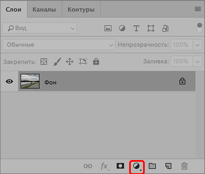Viewport: 205px width, 174px height.
Task: Switch to the Контуры tab
Action: click(81, 9)
